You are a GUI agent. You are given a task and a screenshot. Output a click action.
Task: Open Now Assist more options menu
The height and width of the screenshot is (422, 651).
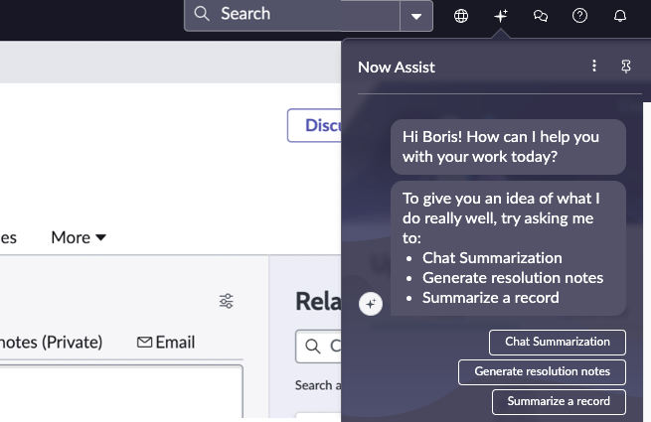point(594,66)
